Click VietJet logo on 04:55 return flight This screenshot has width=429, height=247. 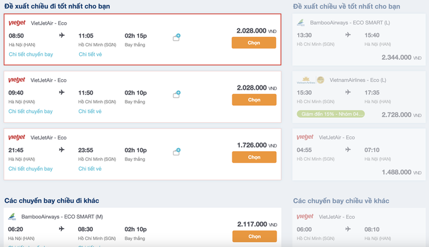305,137
